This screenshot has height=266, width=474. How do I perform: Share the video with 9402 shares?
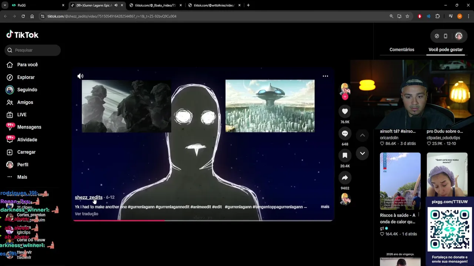click(345, 178)
